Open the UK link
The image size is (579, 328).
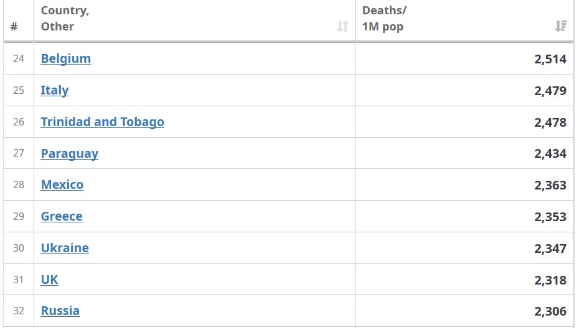pos(49,280)
